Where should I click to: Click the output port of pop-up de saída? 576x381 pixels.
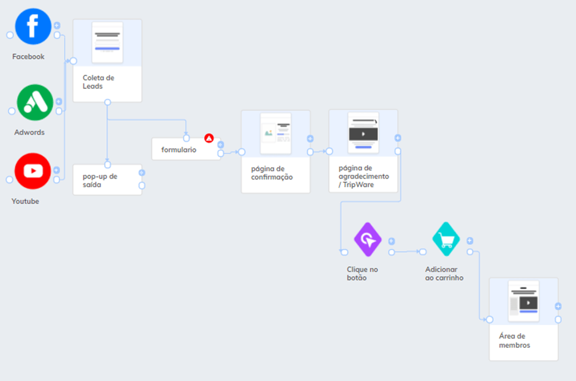click(142, 186)
